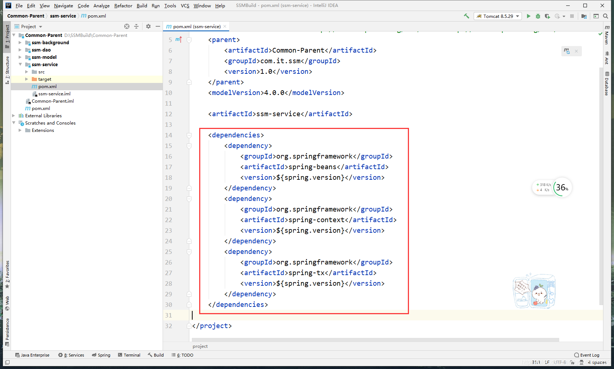Open the VCS menu
The width and height of the screenshot is (614, 369).
[185, 5]
